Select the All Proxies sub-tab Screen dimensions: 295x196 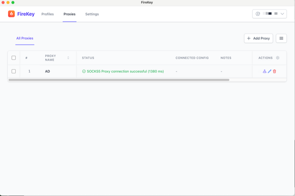click(25, 38)
